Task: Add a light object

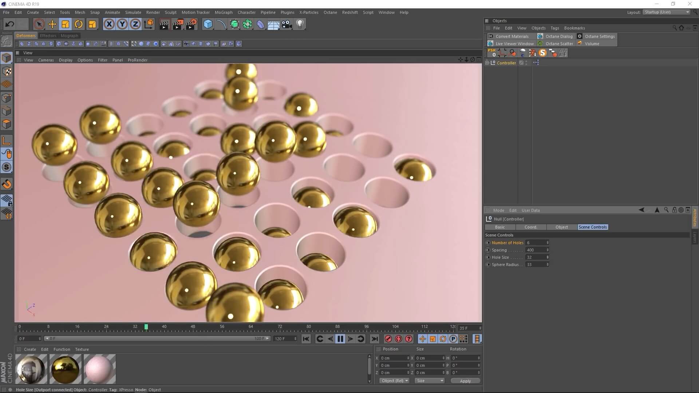Action: click(300, 24)
